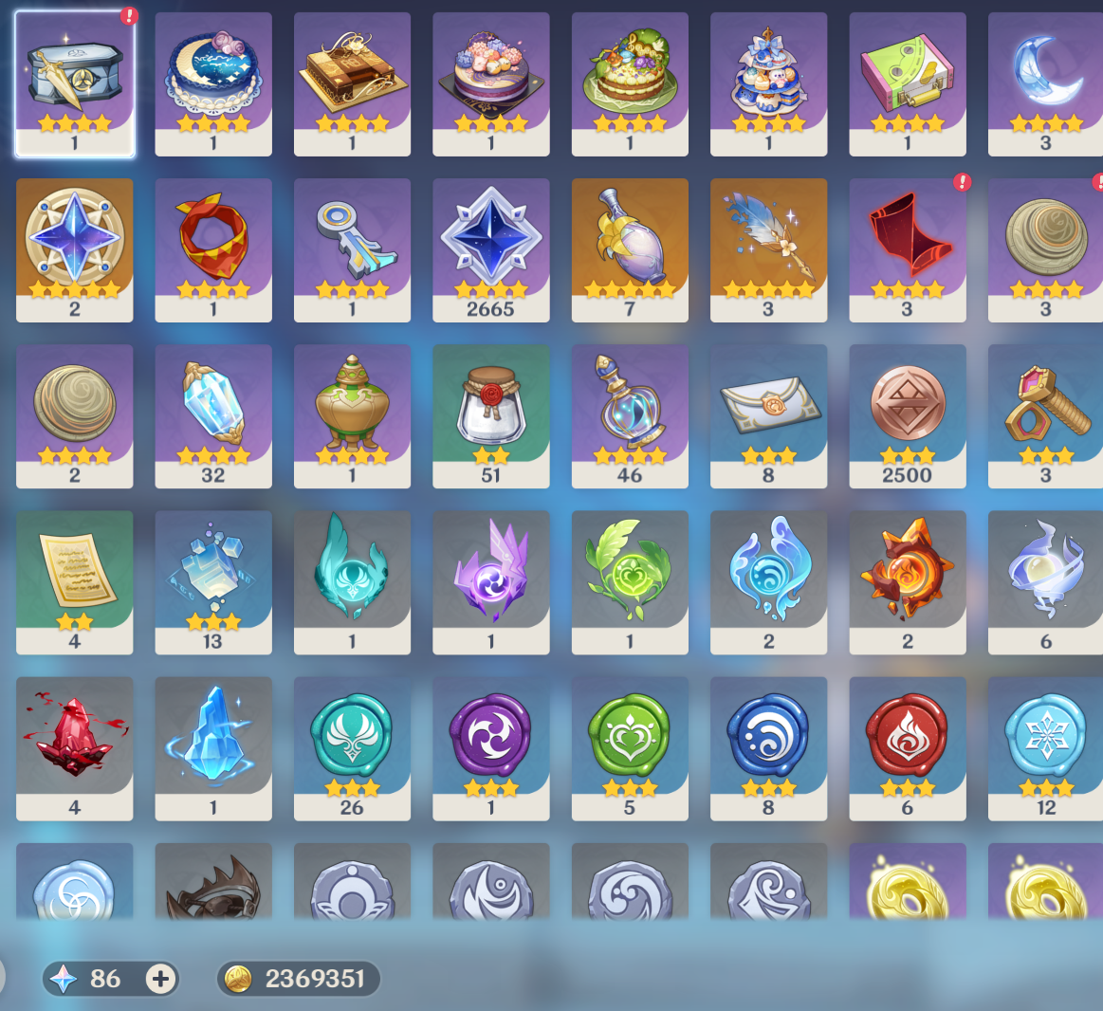
Task: Select the sealed jar with count 51
Action: 491,415
